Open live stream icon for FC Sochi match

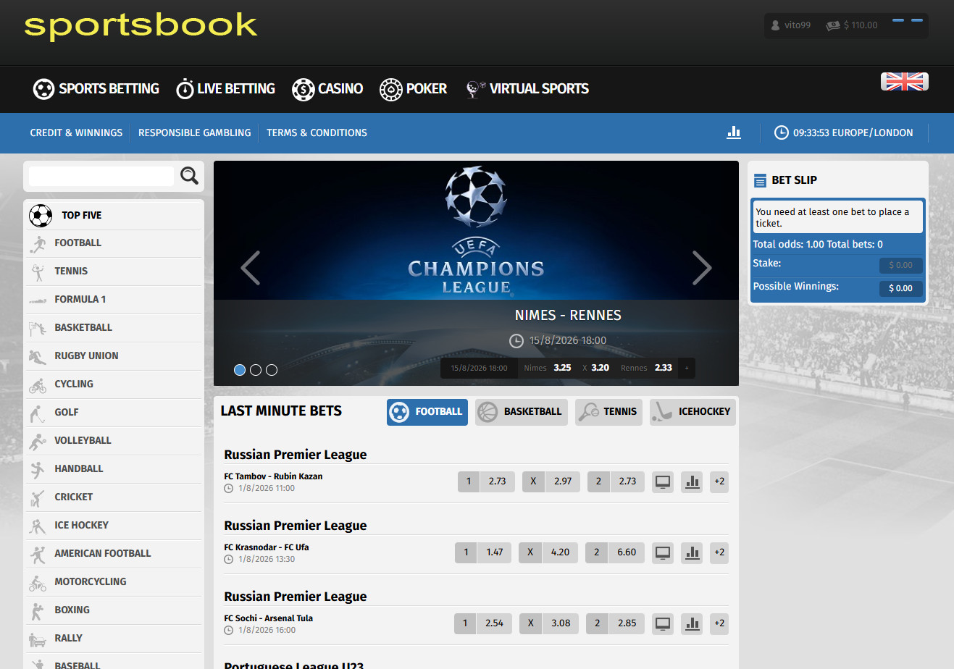[x=663, y=623]
